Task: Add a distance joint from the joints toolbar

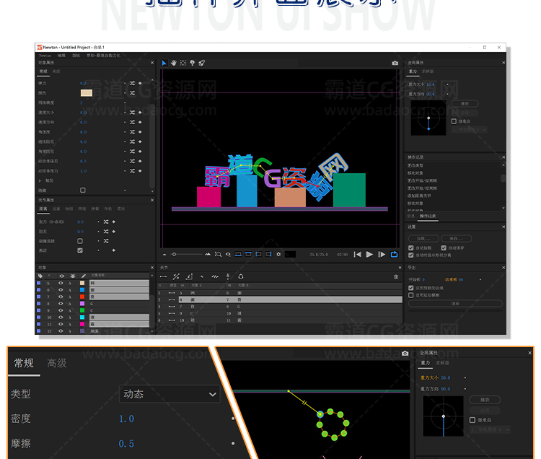Action: [164, 277]
